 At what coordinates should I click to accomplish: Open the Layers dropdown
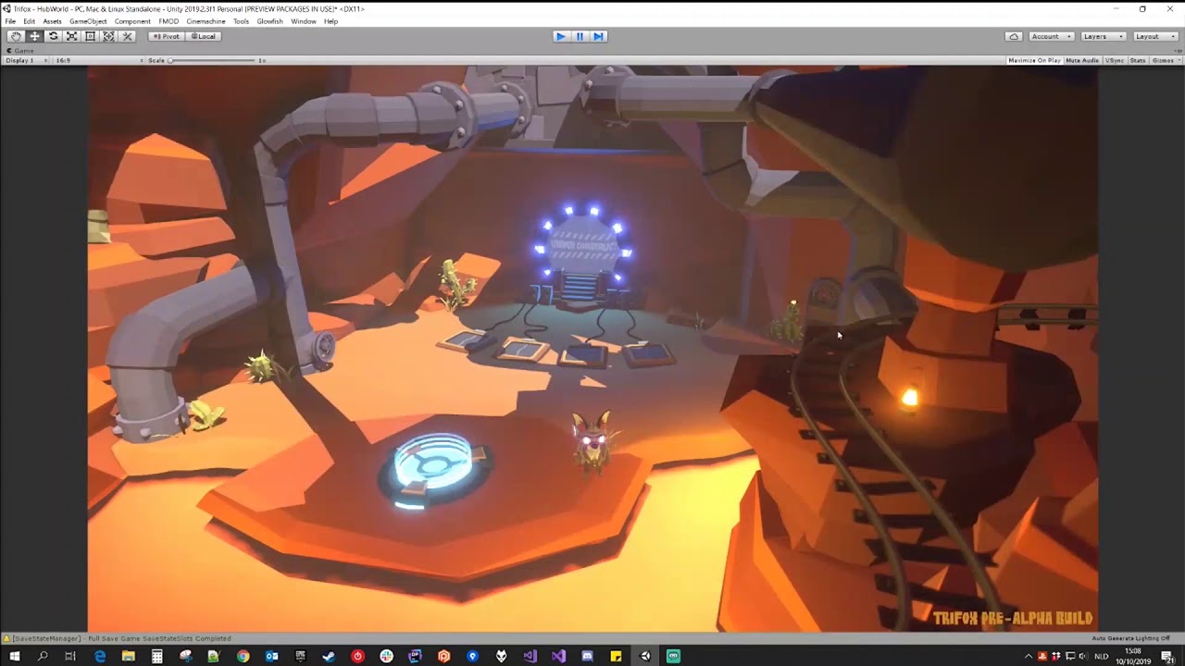(x=1103, y=36)
